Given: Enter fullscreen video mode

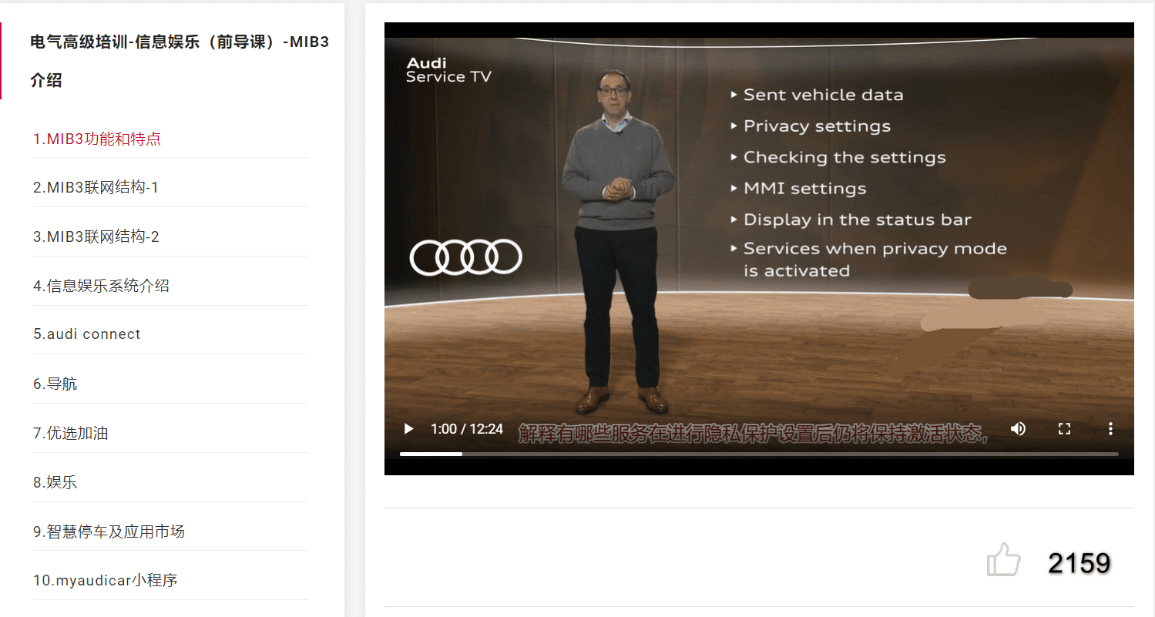Looking at the screenshot, I should (x=1064, y=429).
